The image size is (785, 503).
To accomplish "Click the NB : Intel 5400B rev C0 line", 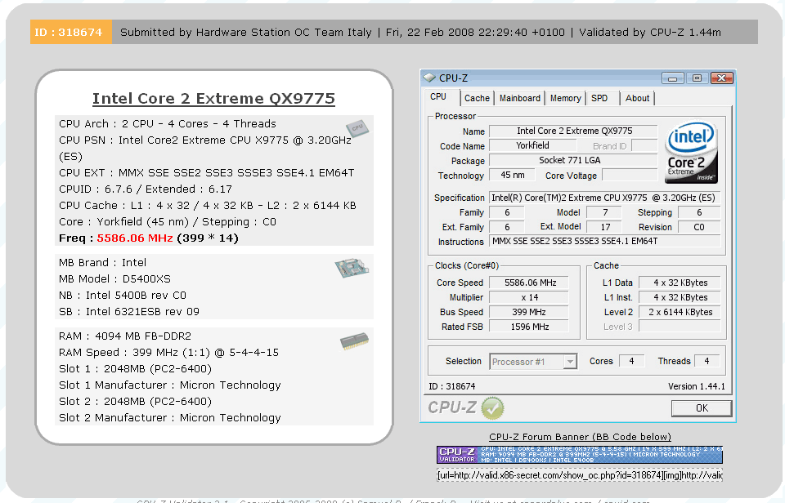I will coord(123,296).
